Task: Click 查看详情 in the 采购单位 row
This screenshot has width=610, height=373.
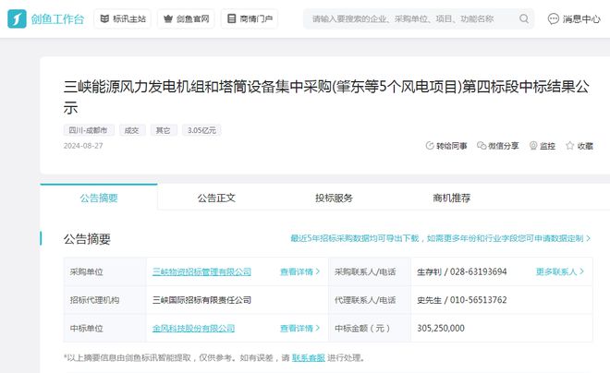Action: pos(299,271)
